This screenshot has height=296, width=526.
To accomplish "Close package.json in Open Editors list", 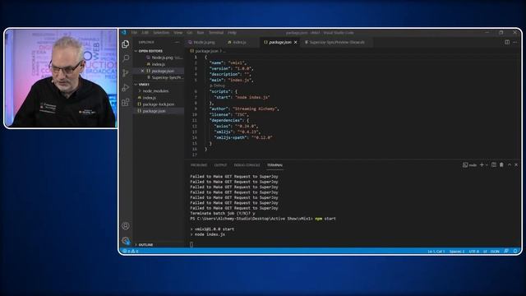I will coord(142,71).
